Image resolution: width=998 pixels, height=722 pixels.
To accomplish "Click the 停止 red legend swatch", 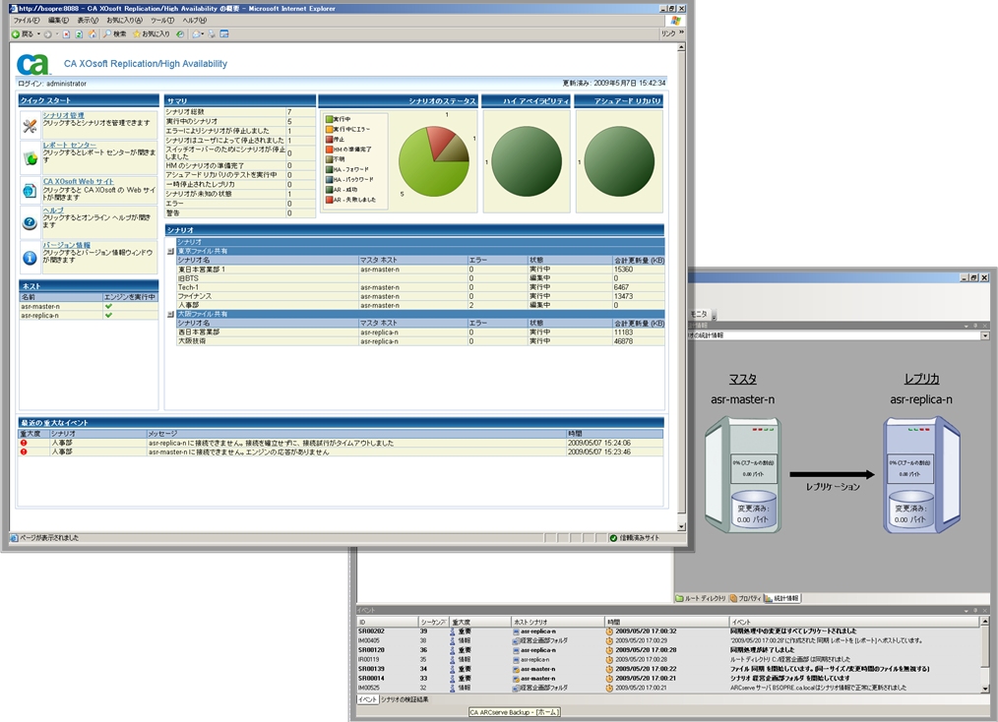I will coord(329,140).
